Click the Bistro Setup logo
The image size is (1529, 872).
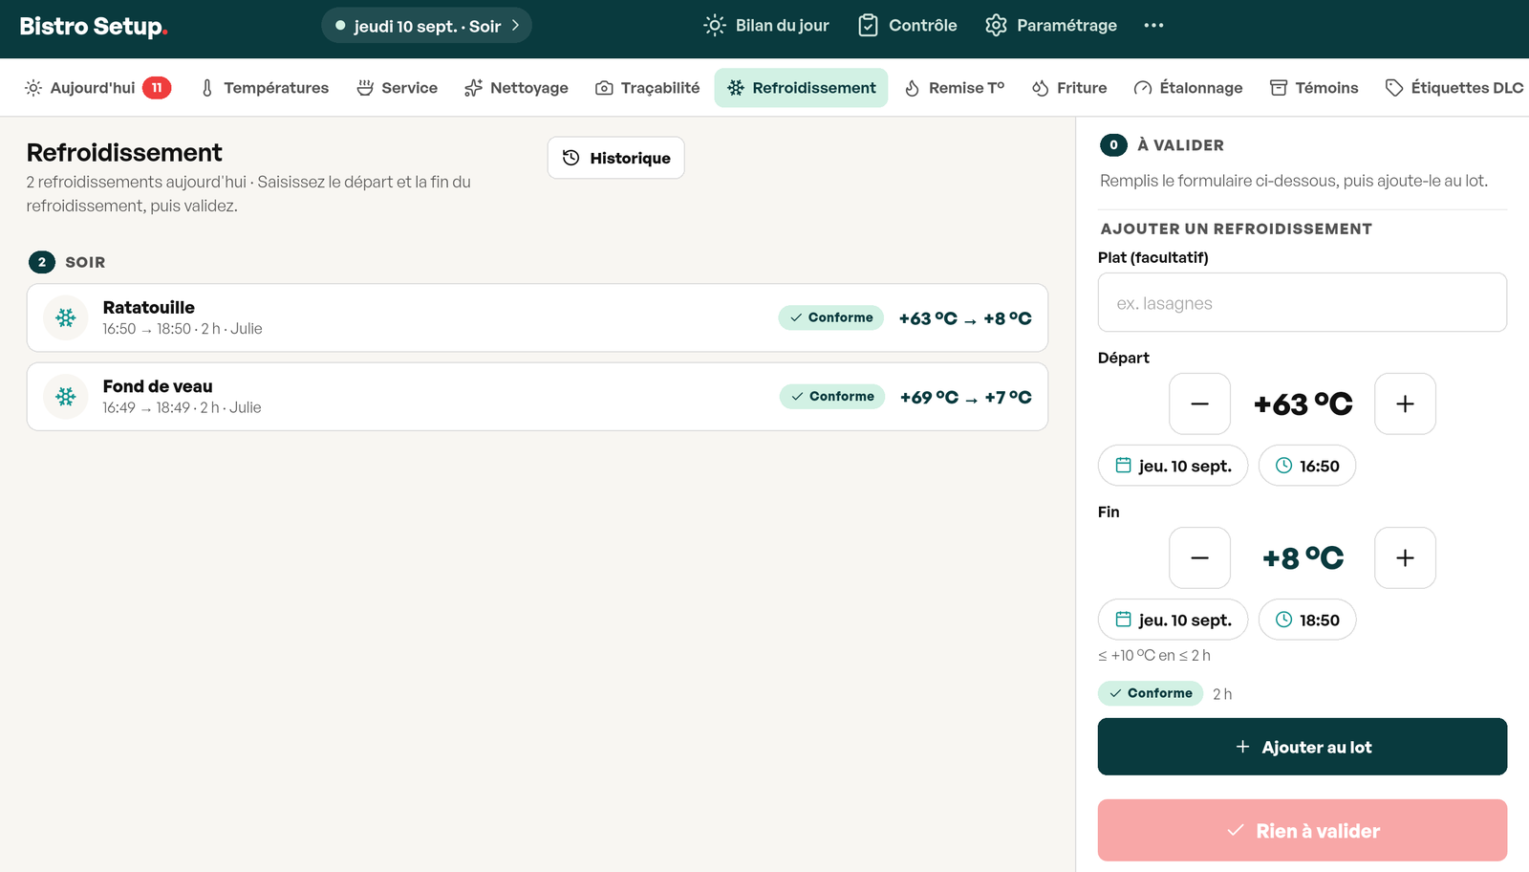94,26
